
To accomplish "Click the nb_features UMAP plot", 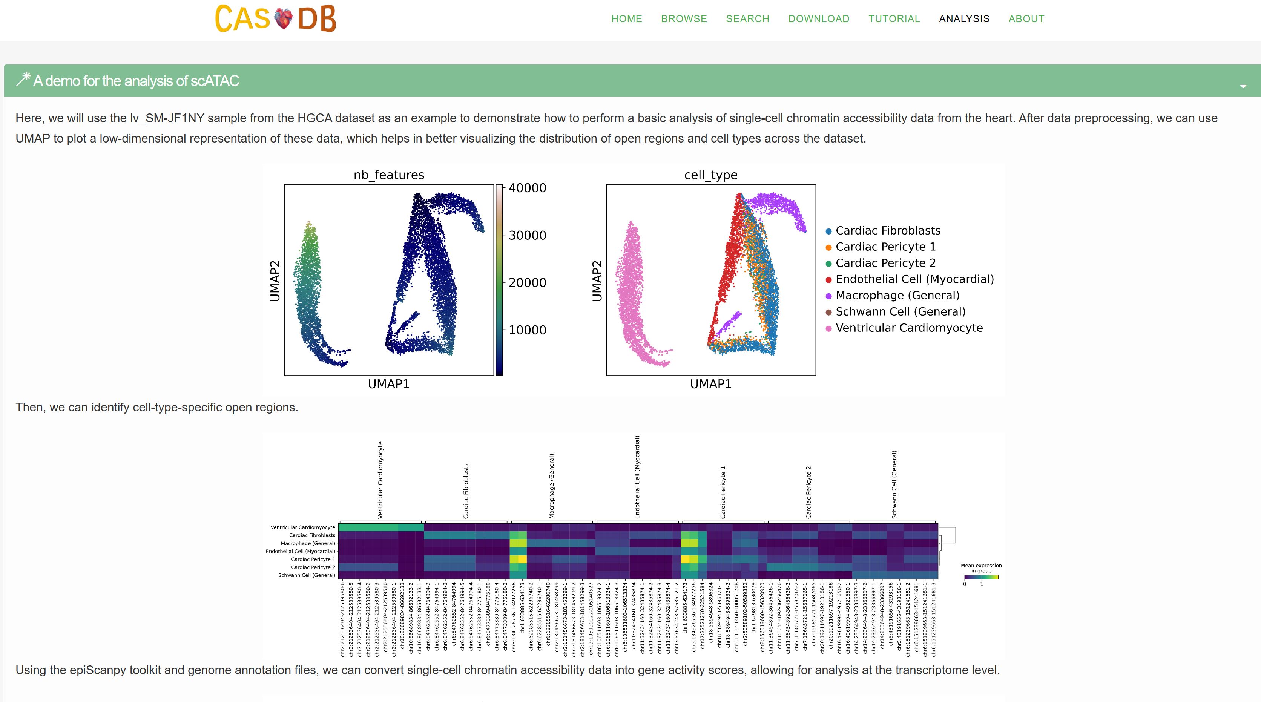I will click(389, 279).
